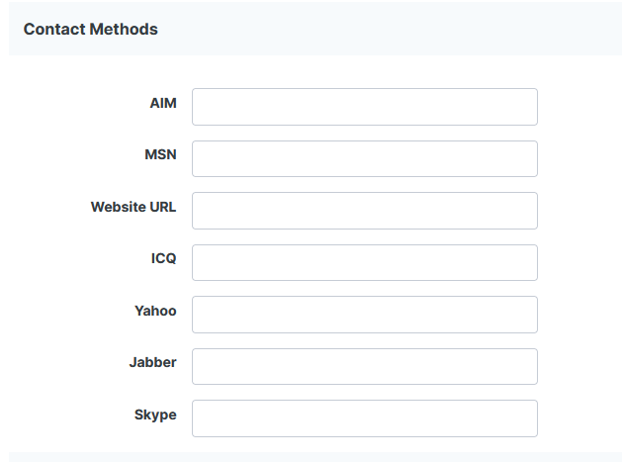Click the Website URL label

(x=133, y=207)
